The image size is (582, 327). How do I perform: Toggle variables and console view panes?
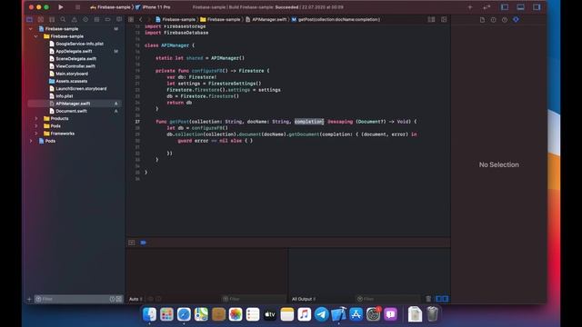pyautogui.click(x=442, y=299)
